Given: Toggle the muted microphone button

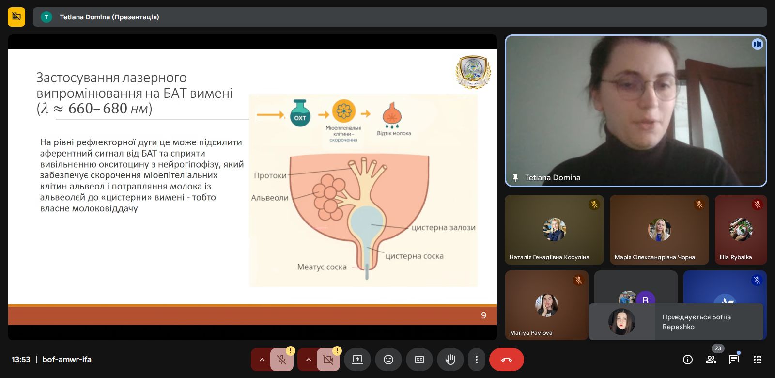Looking at the screenshot, I should point(281,360).
